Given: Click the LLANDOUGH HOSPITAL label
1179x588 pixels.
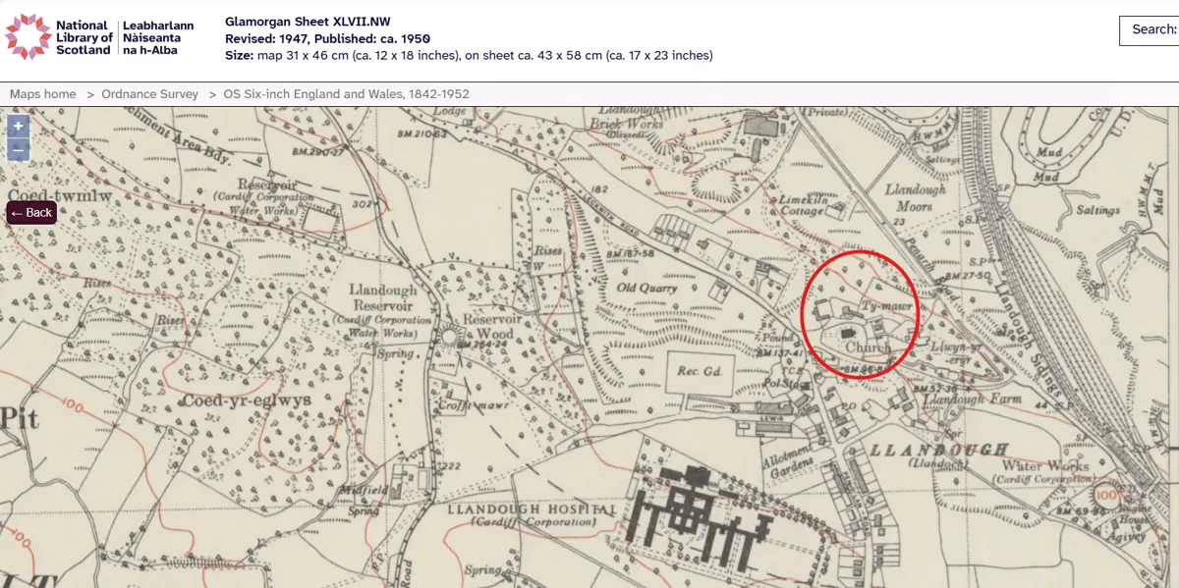Looking at the screenshot, I should coord(532,510).
